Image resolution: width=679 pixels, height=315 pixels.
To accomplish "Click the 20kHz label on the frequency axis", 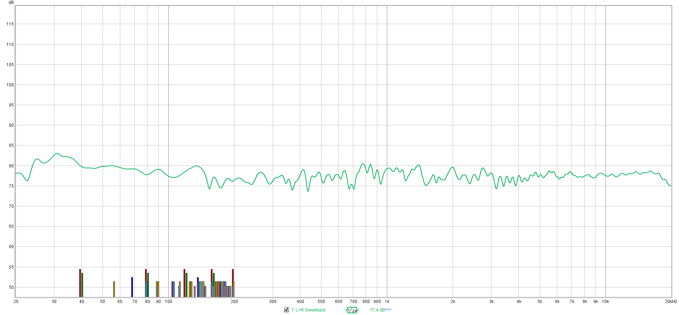I will [671, 302].
